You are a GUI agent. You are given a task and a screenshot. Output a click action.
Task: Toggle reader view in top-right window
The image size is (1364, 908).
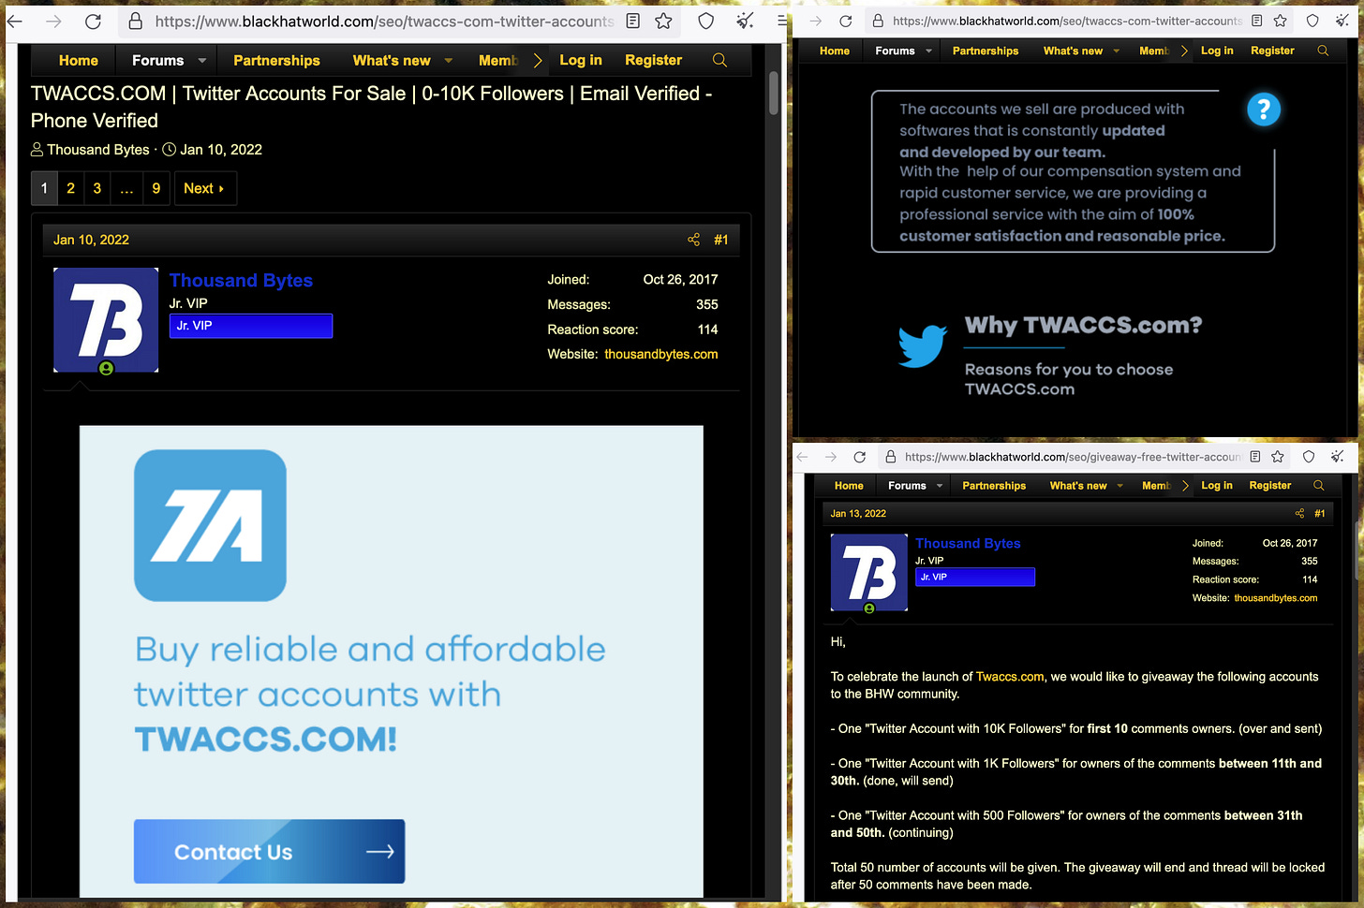point(1256,21)
